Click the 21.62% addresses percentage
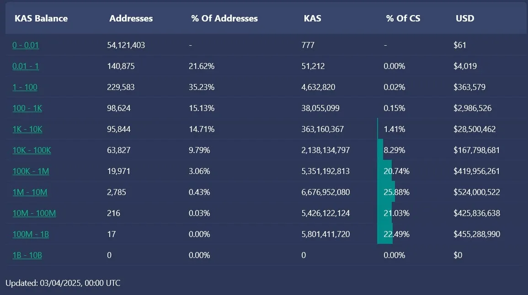The width and height of the screenshot is (528, 295). click(x=202, y=66)
